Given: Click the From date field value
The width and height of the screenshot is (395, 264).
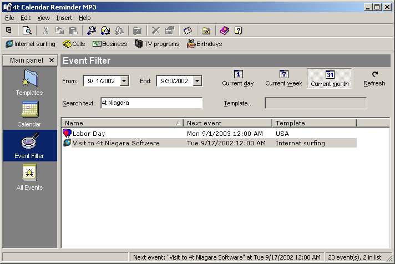Looking at the screenshot, I should 102,81.
